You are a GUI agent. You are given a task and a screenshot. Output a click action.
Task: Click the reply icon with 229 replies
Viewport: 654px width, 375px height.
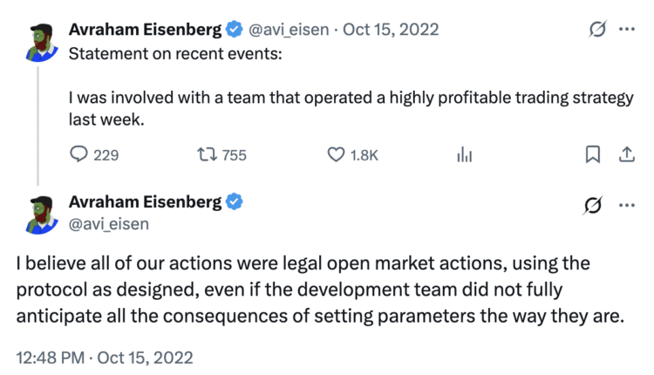coord(79,155)
